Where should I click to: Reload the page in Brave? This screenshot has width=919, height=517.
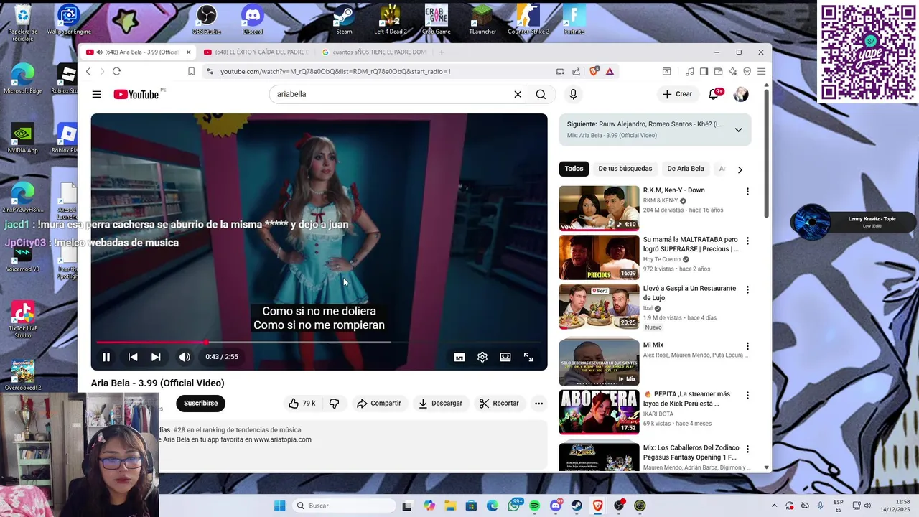click(x=116, y=71)
